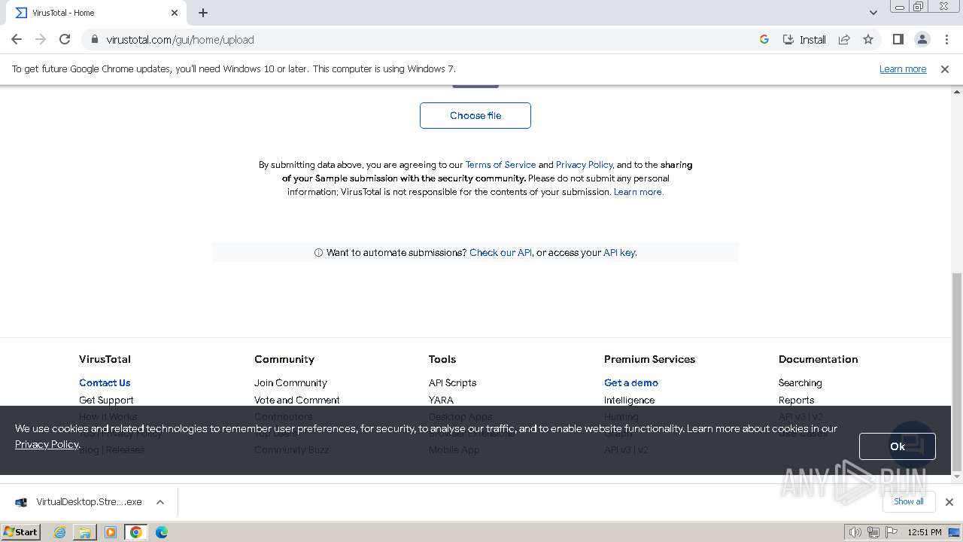Open Intelligence footer link
963x542 pixels.
tap(629, 400)
